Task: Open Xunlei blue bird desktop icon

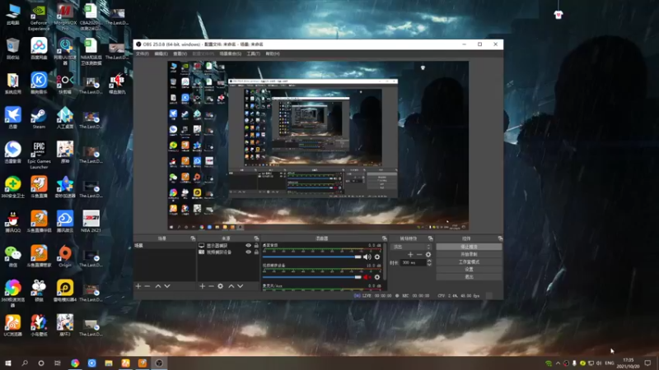Action: 12,118
